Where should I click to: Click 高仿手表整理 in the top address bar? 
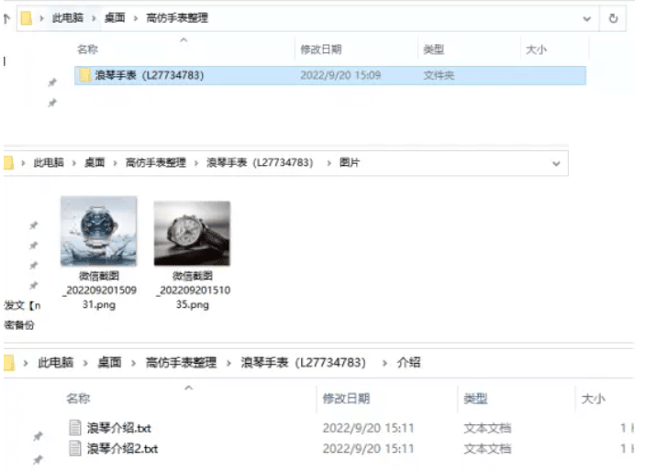[x=177, y=18]
